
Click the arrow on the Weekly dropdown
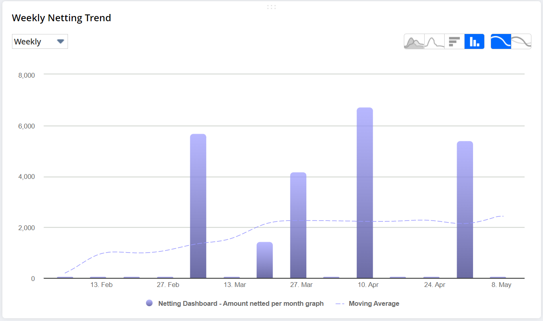click(60, 42)
